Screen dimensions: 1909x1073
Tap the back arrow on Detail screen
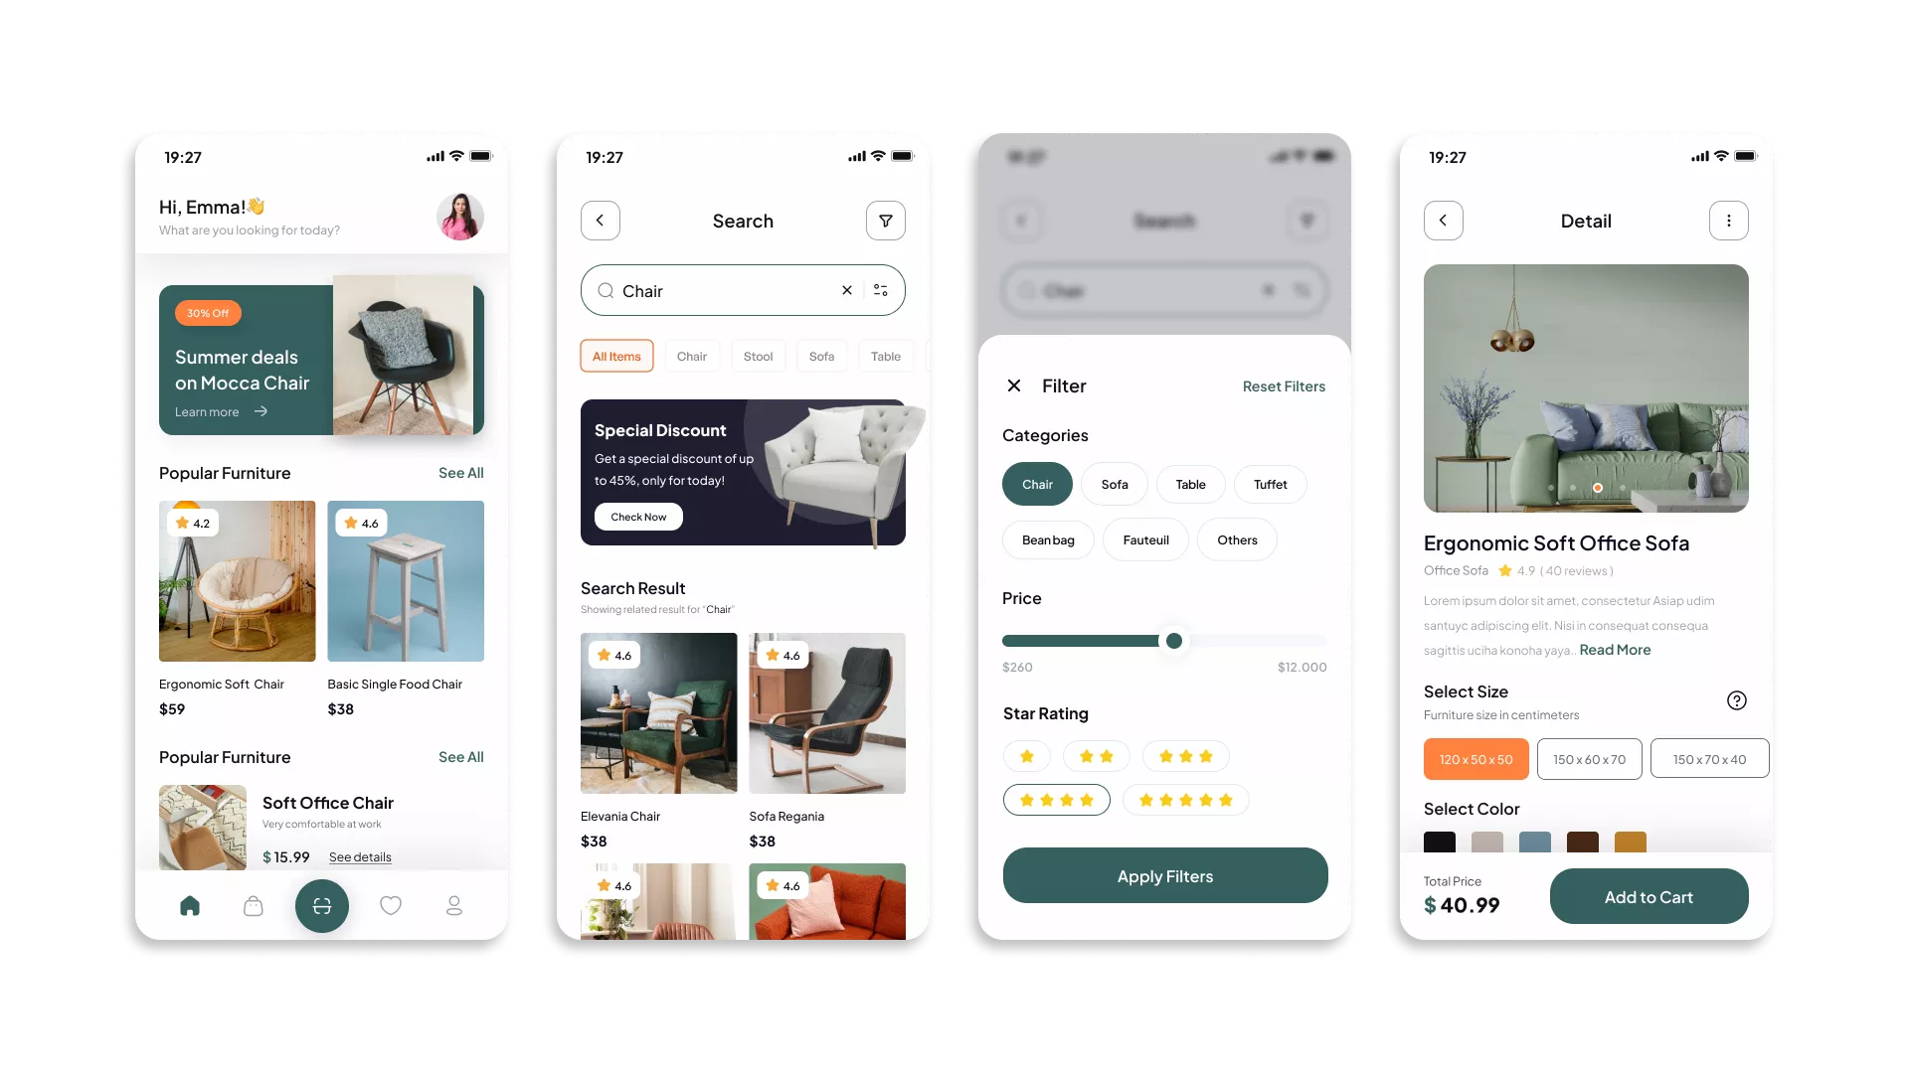1444,221
